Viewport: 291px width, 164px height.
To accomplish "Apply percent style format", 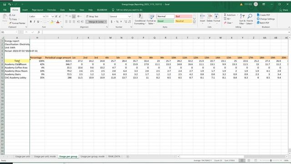I will click(x=117, y=22).
